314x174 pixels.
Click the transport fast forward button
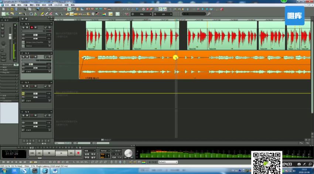[71, 153]
